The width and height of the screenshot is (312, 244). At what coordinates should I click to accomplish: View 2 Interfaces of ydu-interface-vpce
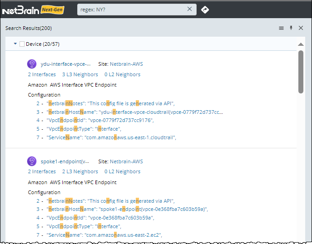[x=42, y=74]
